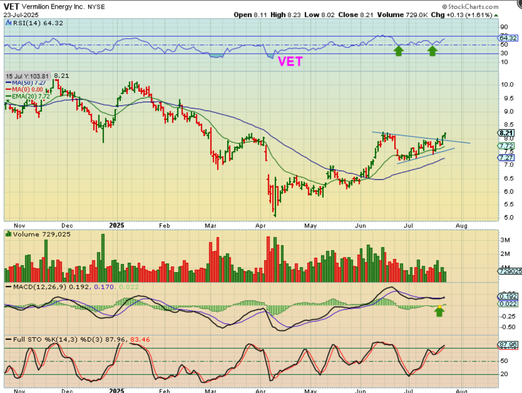The width and height of the screenshot is (522, 393).
Task: Click the Volume 729,025 panel label
Action: (41, 234)
